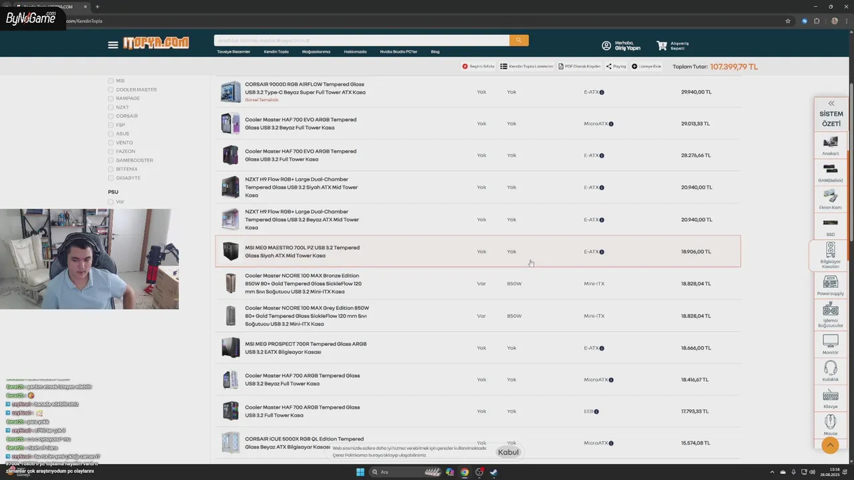Check the ASUS brand filter
The image size is (854, 480).
(x=111, y=133)
